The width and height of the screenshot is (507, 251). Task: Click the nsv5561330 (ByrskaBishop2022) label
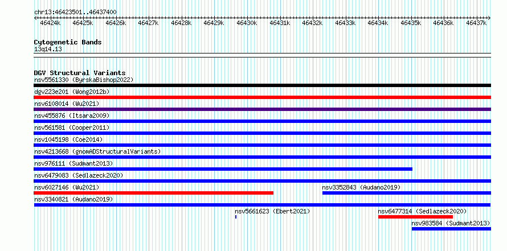point(84,80)
